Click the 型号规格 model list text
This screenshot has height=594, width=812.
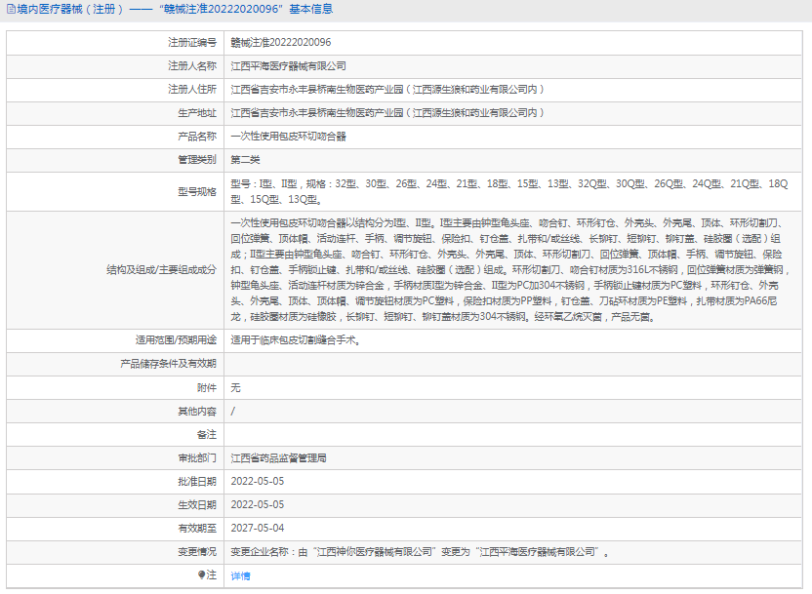(509, 191)
